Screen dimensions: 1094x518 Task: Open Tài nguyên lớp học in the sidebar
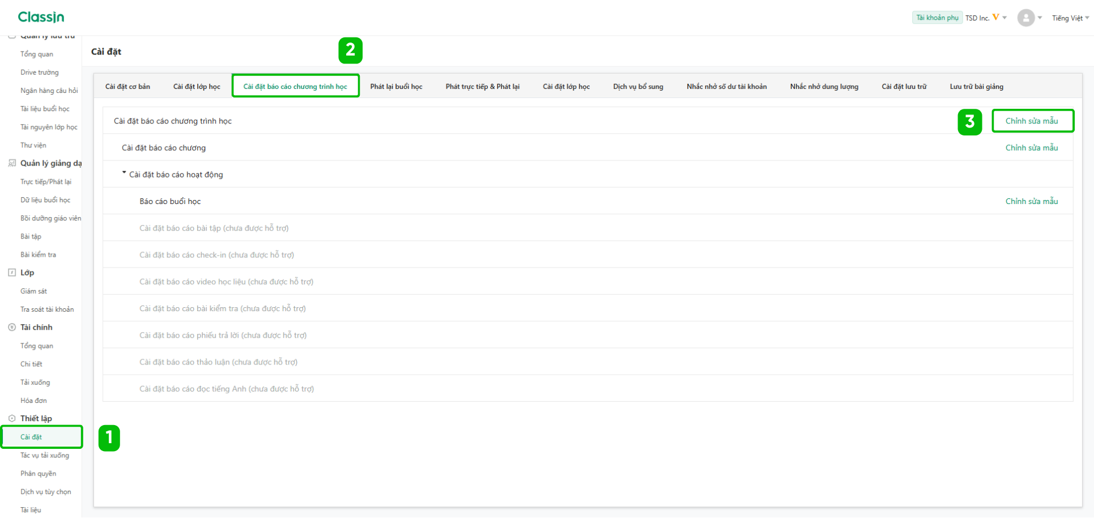pos(49,127)
